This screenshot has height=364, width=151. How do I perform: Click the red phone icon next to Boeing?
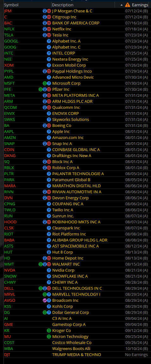tap(49, 126)
